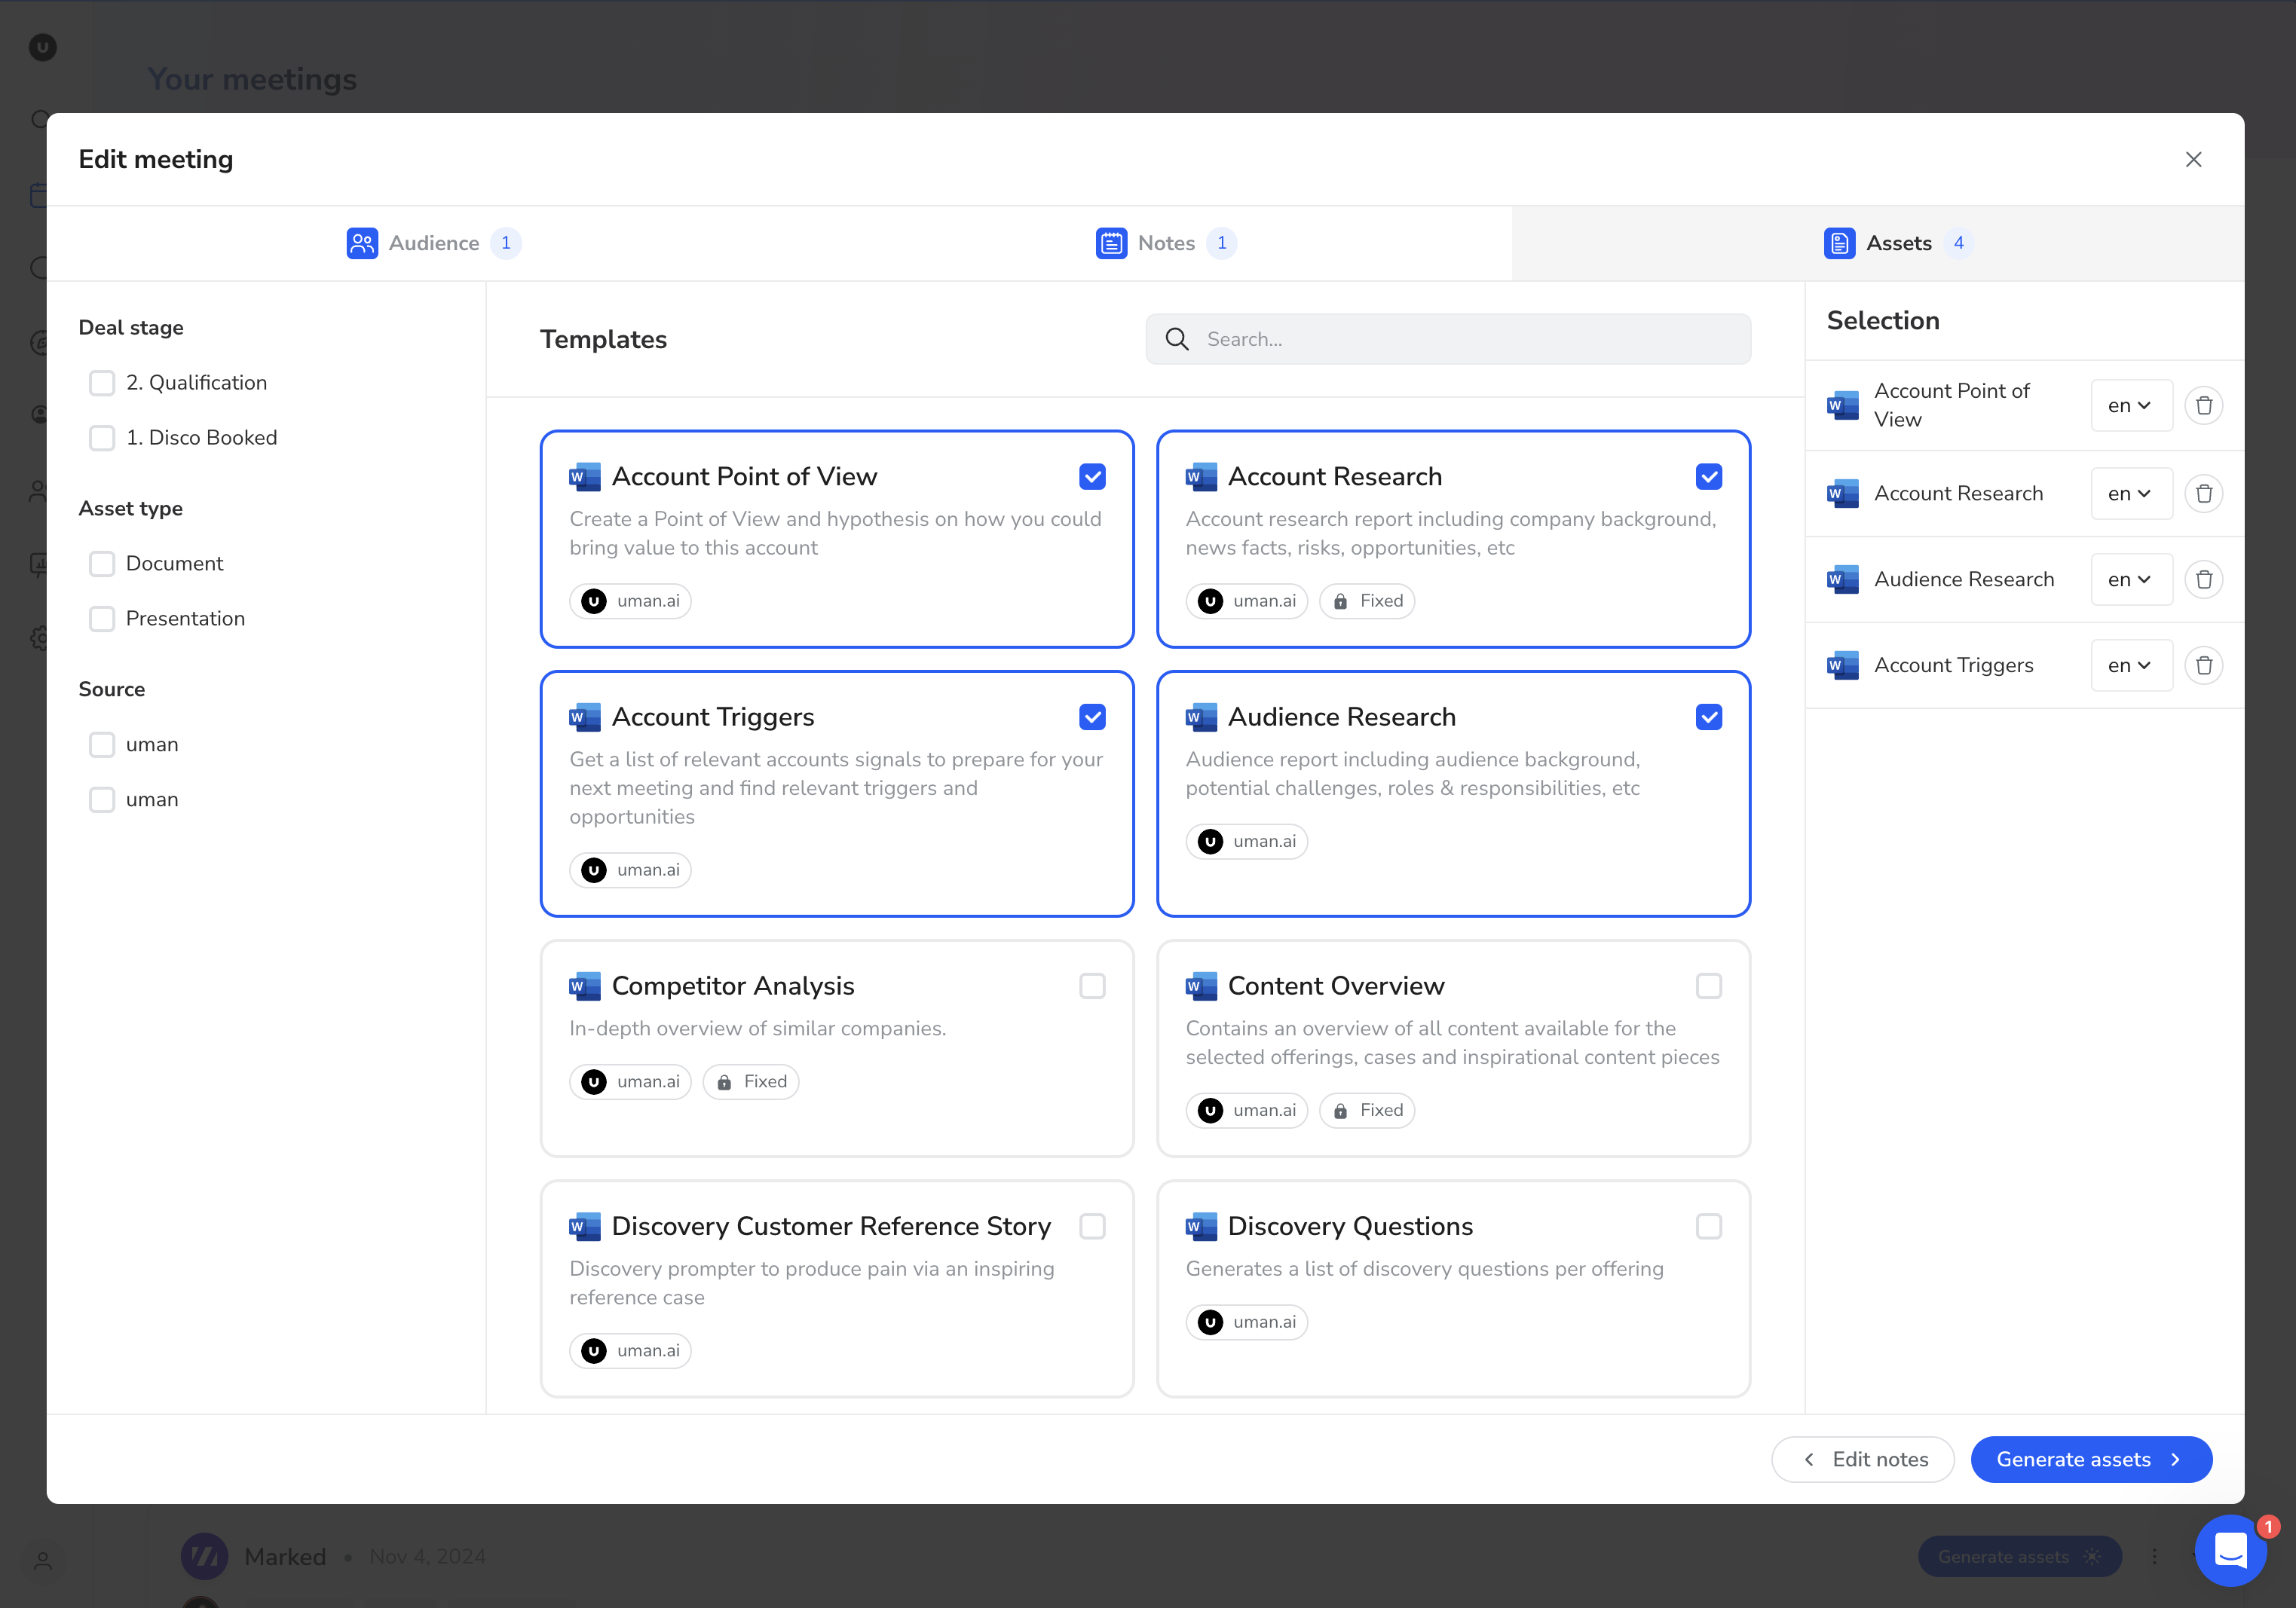Viewport: 2296px width, 1608px height.
Task: Open language dropdown for Account Point of View
Action: [2130, 405]
